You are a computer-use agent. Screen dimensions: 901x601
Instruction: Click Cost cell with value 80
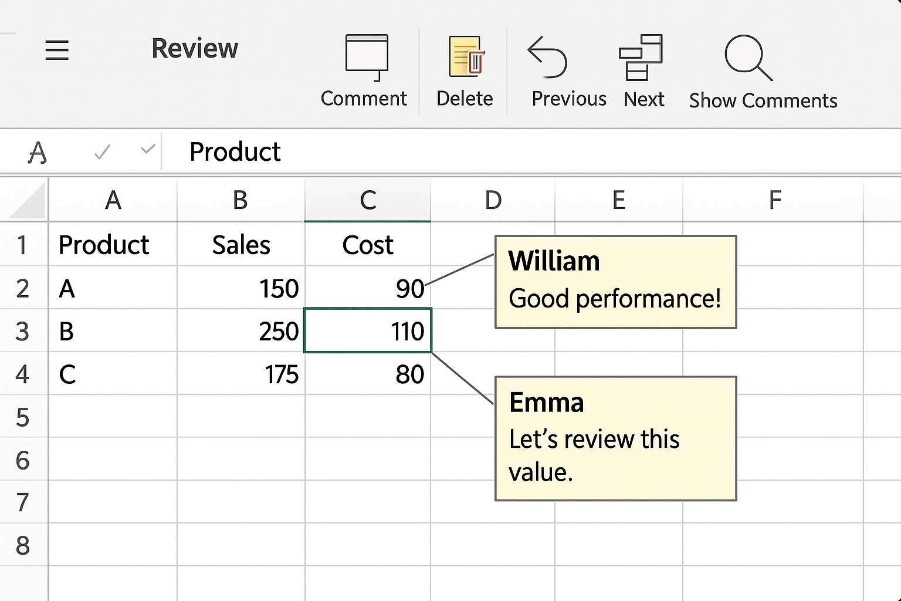tap(368, 374)
